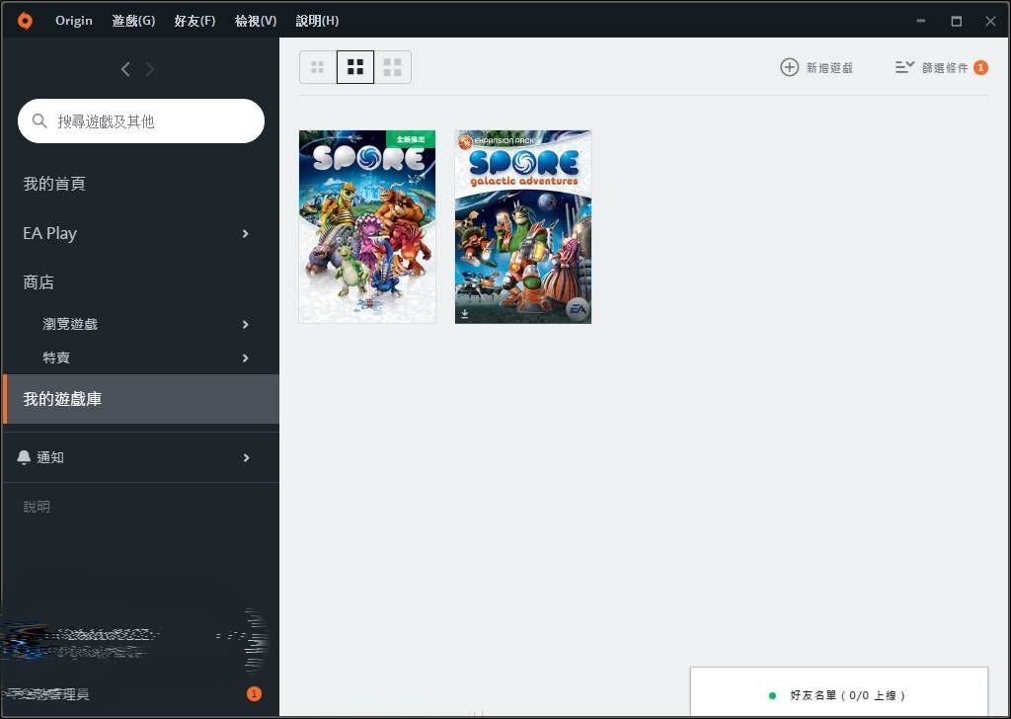Screen dimensions: 1011x719
Task: Go forward with the right arrow
Action: click(x=150, y=69)
